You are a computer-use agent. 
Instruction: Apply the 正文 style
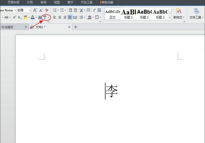point(113,14)
